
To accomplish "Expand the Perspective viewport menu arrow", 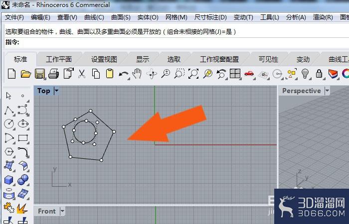I will [327, 91].
